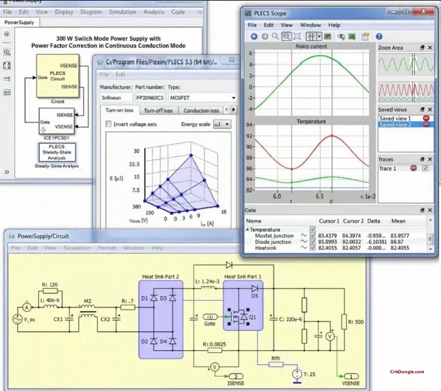Click the PLECS Steady-State Analysis block
Viewport: 441px width, 391px height.
(x=57, y=152)
